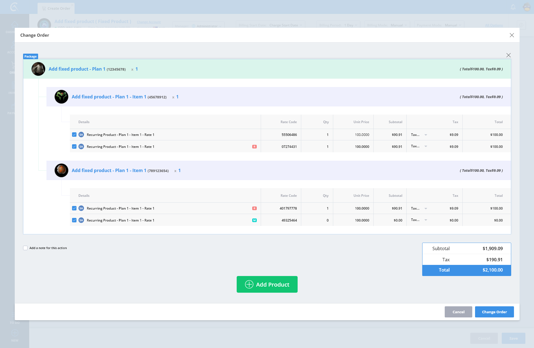The image size is (534, 348).
Task: Close the Change Order dialog
Action: pos(512,35)
